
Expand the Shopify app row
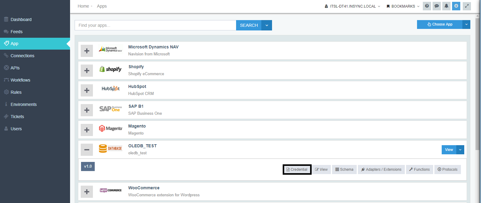87,71
